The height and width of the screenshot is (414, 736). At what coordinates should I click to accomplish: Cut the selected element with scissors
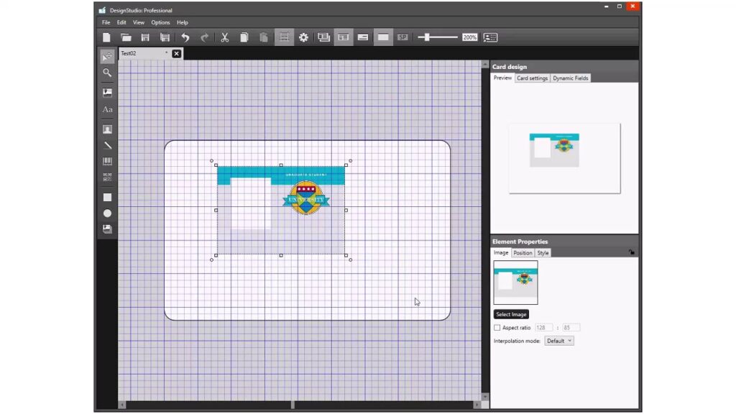point(225,37)
